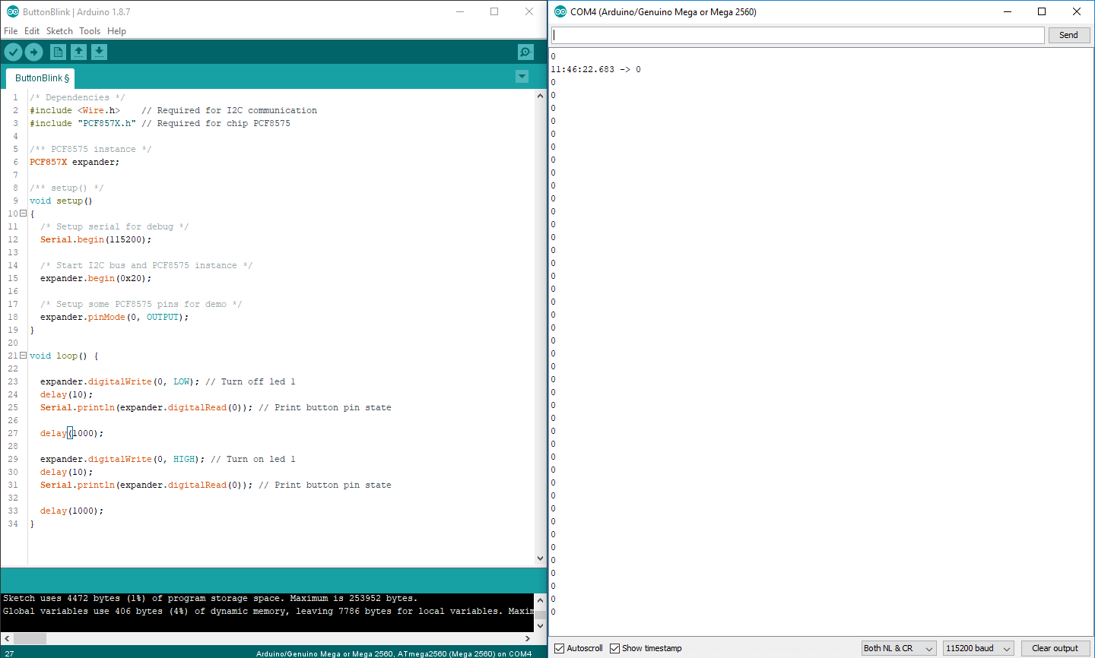Open the tab options dropdown arrow
1095x658 pixels.
point(522,76)
